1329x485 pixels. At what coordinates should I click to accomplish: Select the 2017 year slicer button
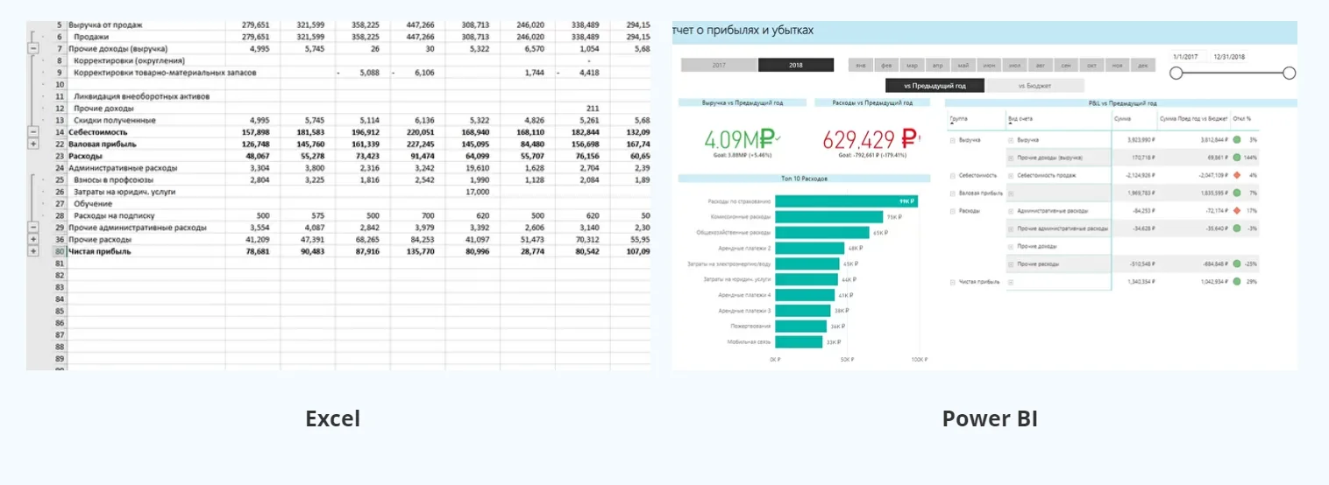pyautogui.click(x=719, y=65)
